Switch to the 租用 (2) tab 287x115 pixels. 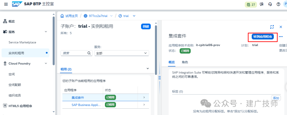[x=66, y=70]
